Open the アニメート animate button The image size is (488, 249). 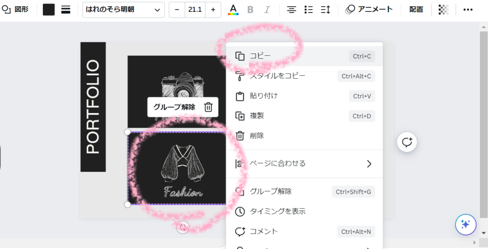(x=369, y=10)
